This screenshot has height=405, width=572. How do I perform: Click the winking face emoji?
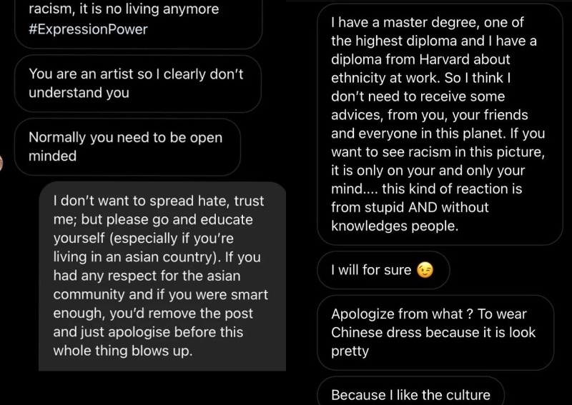tap(425, 271)
